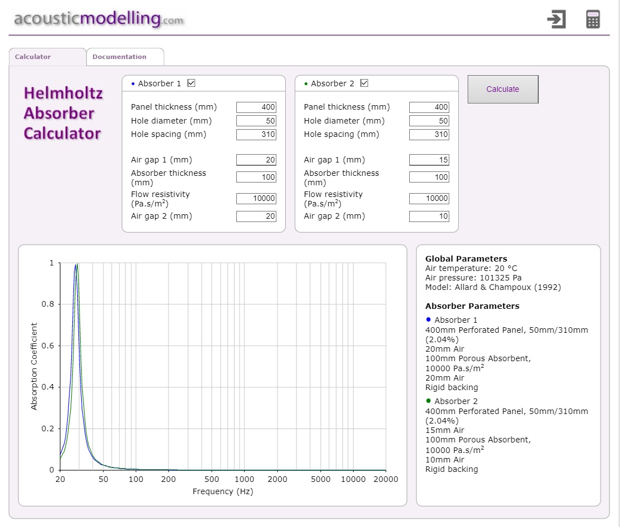Click Absorber 2 panel thickness field
The height and width of the screenshot is (527, 620).
pos(429,107)
